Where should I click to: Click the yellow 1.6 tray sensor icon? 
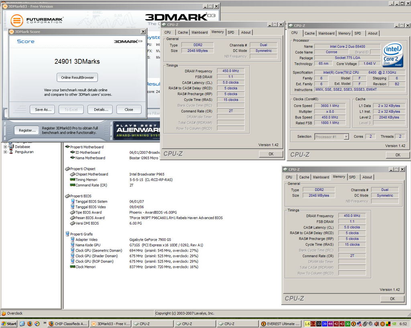307,324
